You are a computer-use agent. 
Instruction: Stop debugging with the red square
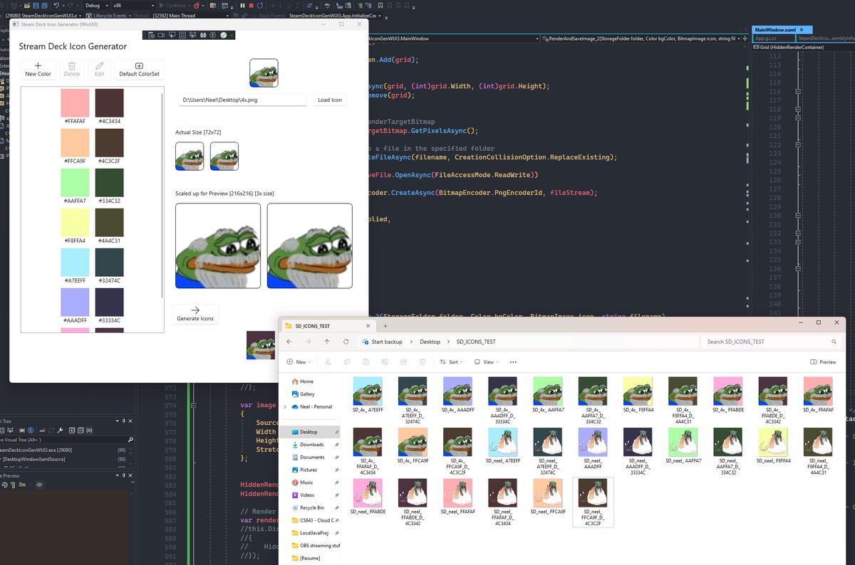point(252,6)
